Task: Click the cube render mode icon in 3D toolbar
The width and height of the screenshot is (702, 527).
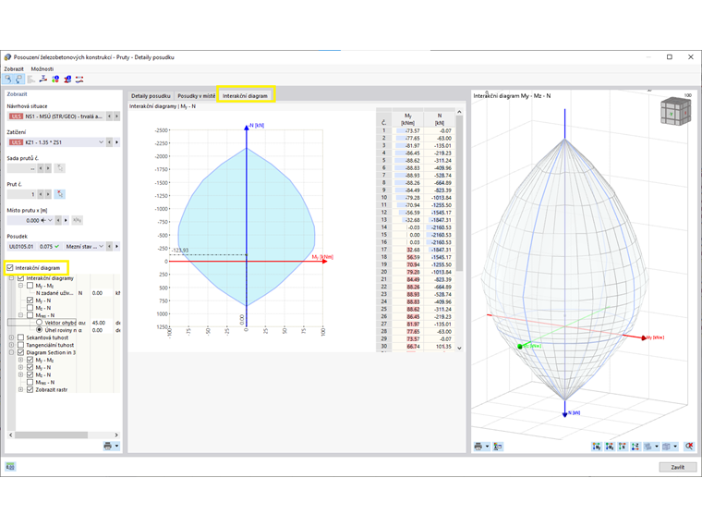Action: (667, 447)
